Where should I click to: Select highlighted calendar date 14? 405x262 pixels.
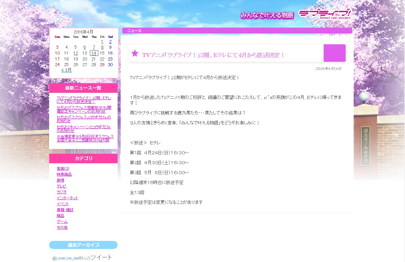pyautogui.click(x=94, y=53)
